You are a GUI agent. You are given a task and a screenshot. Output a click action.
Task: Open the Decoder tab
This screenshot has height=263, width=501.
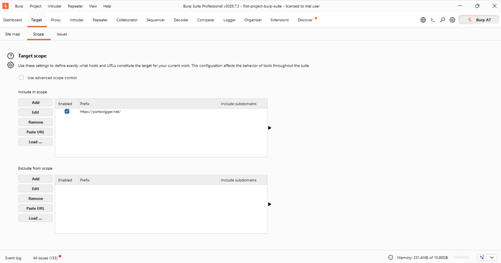point(181,20)
